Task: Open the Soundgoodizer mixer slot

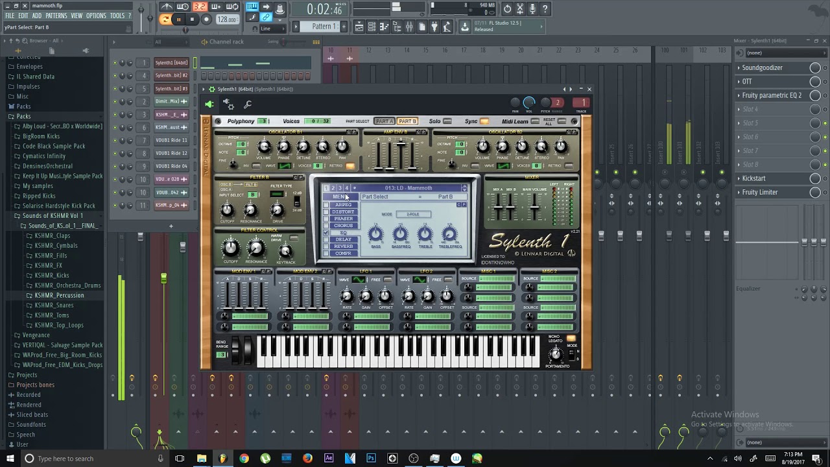Action: pyautogui.click(x=762, y=67)
